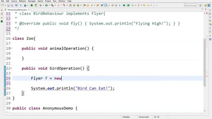The image size is (212, 119).
Task: Click the green circle icon in left sidebar
Action: pyautogui.click(x=2, y=21)
